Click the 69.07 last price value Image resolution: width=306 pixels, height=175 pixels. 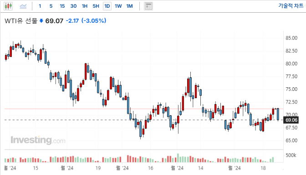pos(54,21)
